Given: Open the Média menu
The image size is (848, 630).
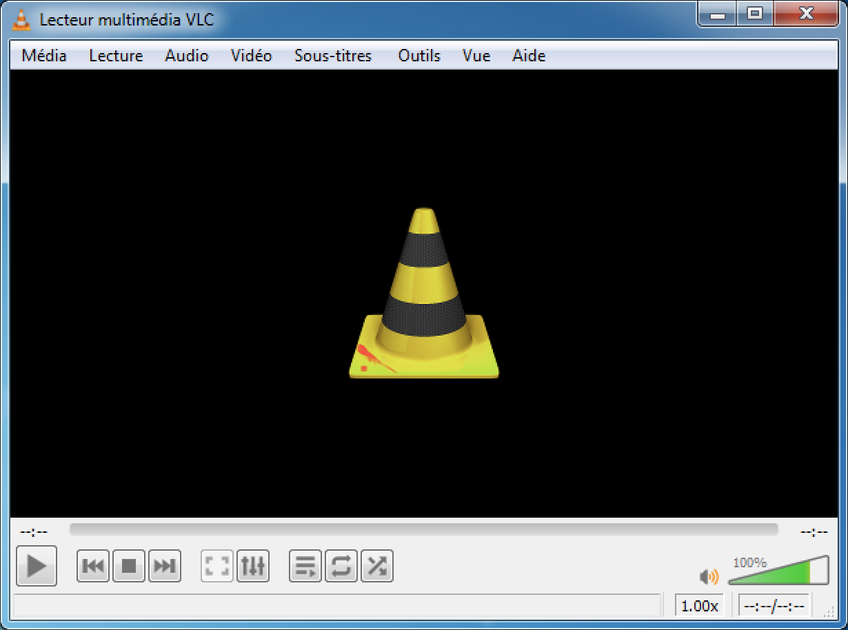Looking at the screenshot, I should [44, 56].
